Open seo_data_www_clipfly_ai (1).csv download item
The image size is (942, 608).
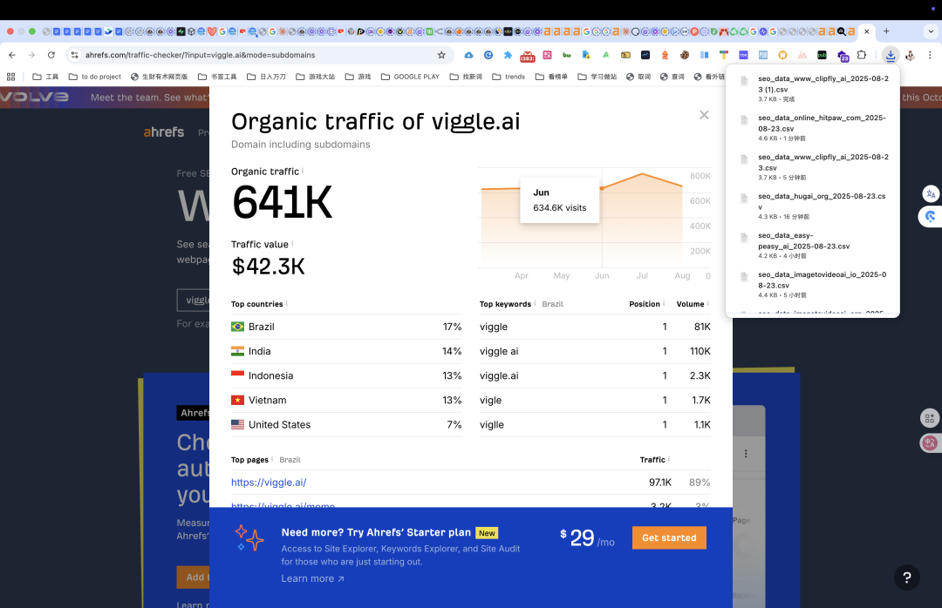[813, 88]
